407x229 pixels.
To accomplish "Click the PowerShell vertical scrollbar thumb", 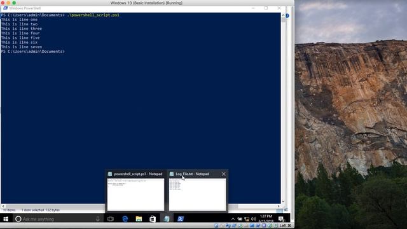I will [x=283, y=20].
